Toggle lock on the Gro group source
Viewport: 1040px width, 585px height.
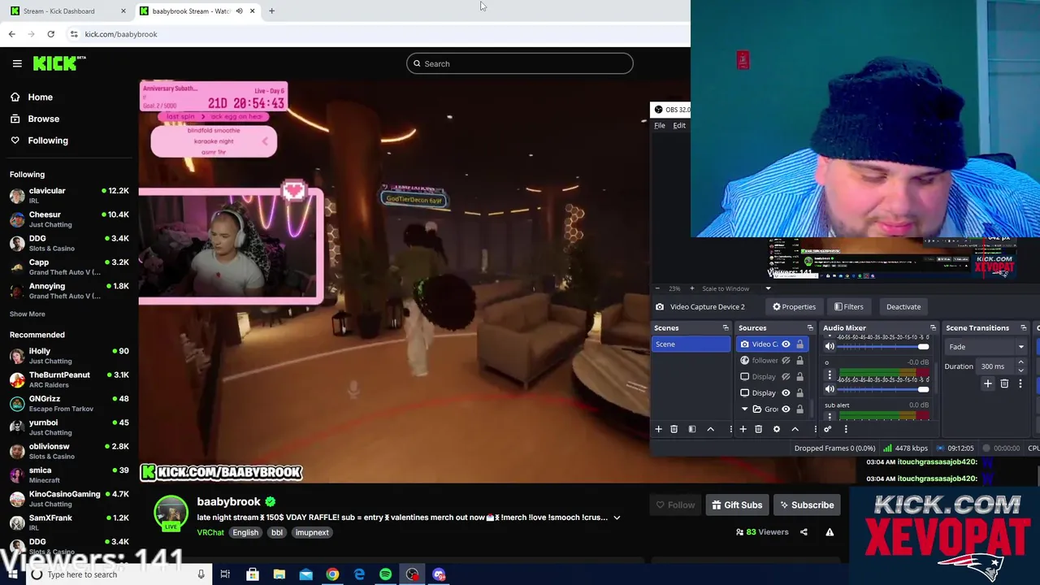tap(799, 409)
